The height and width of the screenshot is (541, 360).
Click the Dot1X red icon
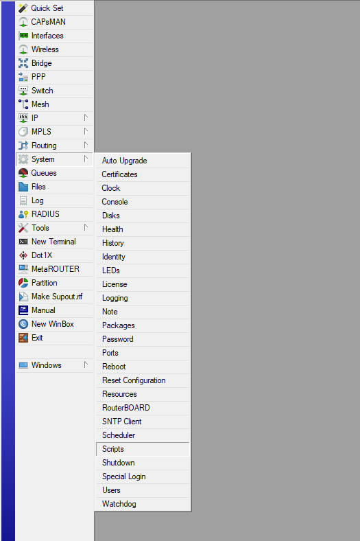point(23,255)
